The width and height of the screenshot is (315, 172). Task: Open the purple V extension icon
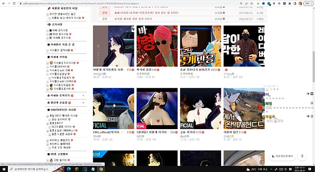tap(274, 4)
